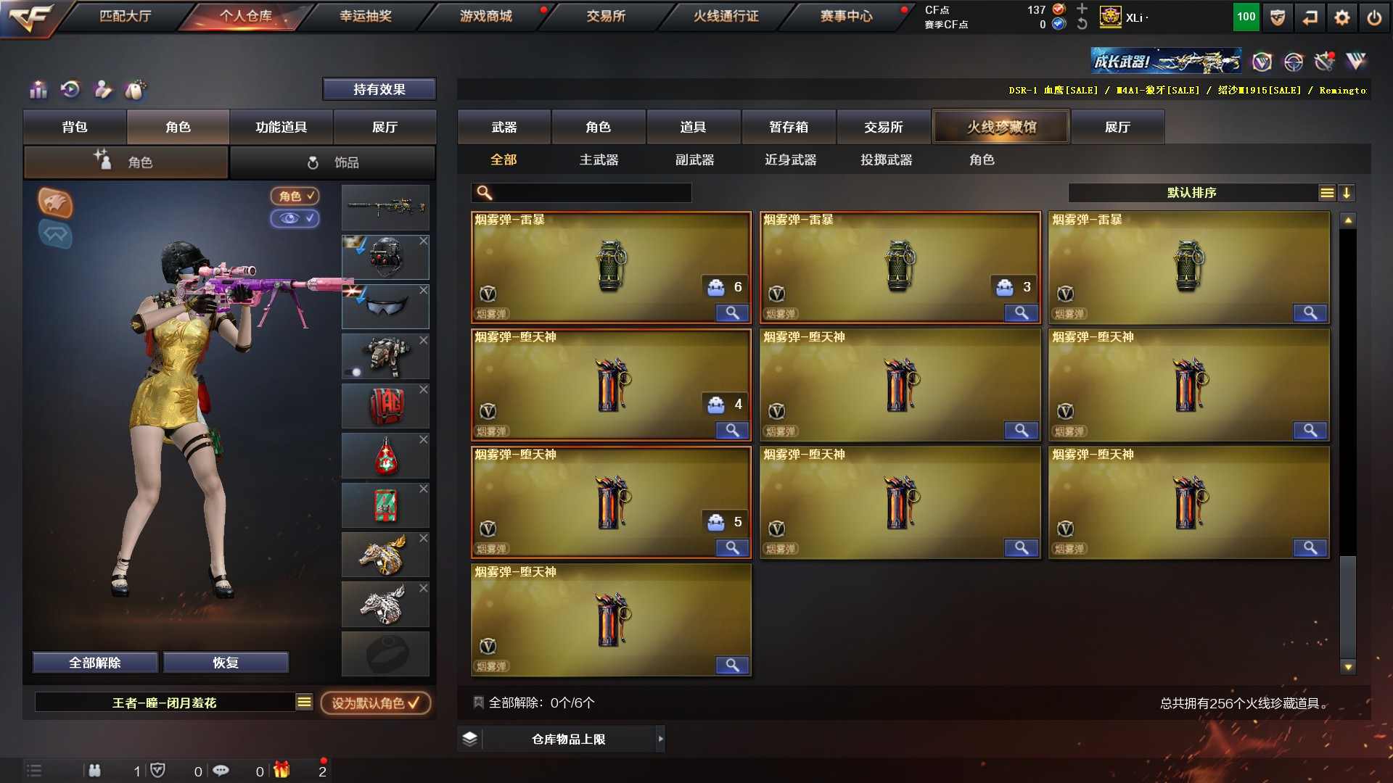Select the 主武器 filter tab
Viewport: 1393px width, 783px height.
pos(599,159)
